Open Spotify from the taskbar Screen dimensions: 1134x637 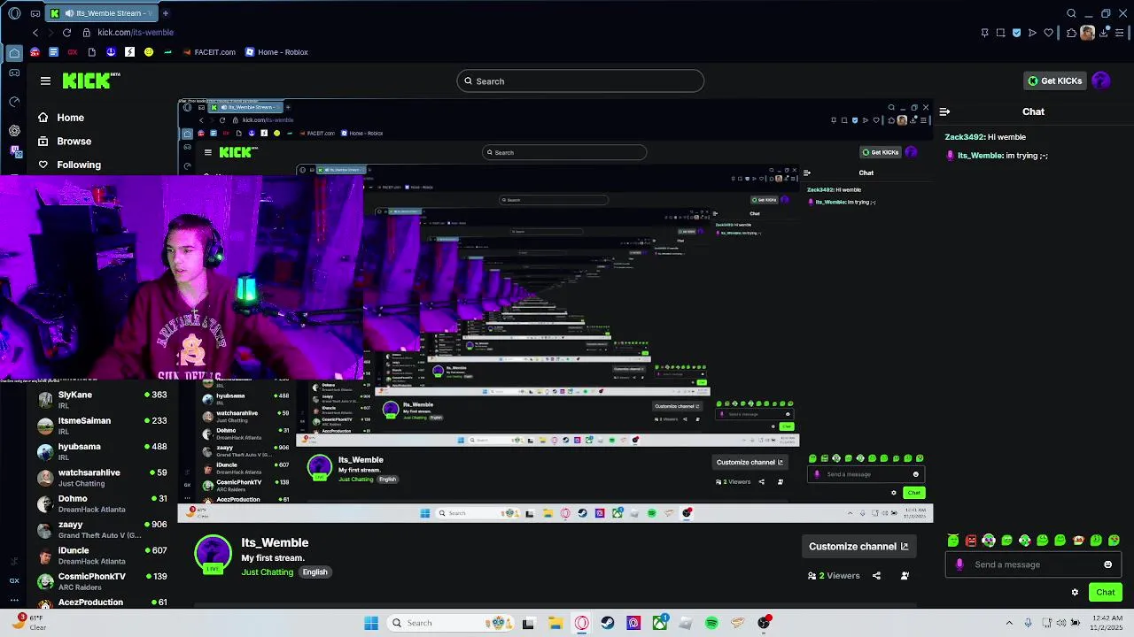coord(711,623)
